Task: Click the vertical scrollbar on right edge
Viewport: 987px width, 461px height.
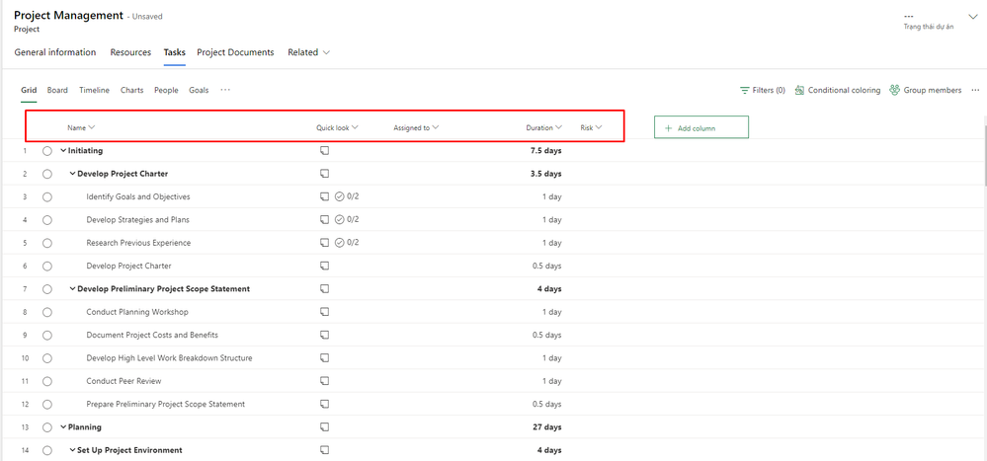Action: 984,154
